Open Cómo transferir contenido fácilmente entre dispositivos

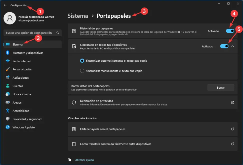click(153, 144)
